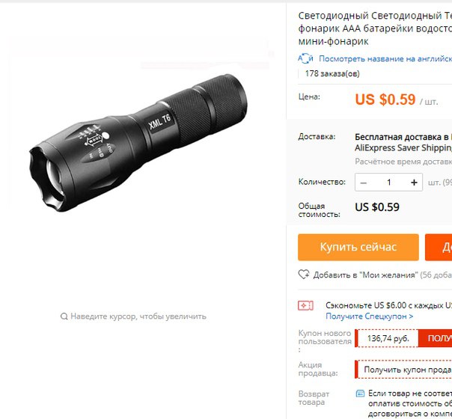Click the heart wishlist icon
This screenshot has width=452, height=419.
pyautogui.click(x=304, y=275)
